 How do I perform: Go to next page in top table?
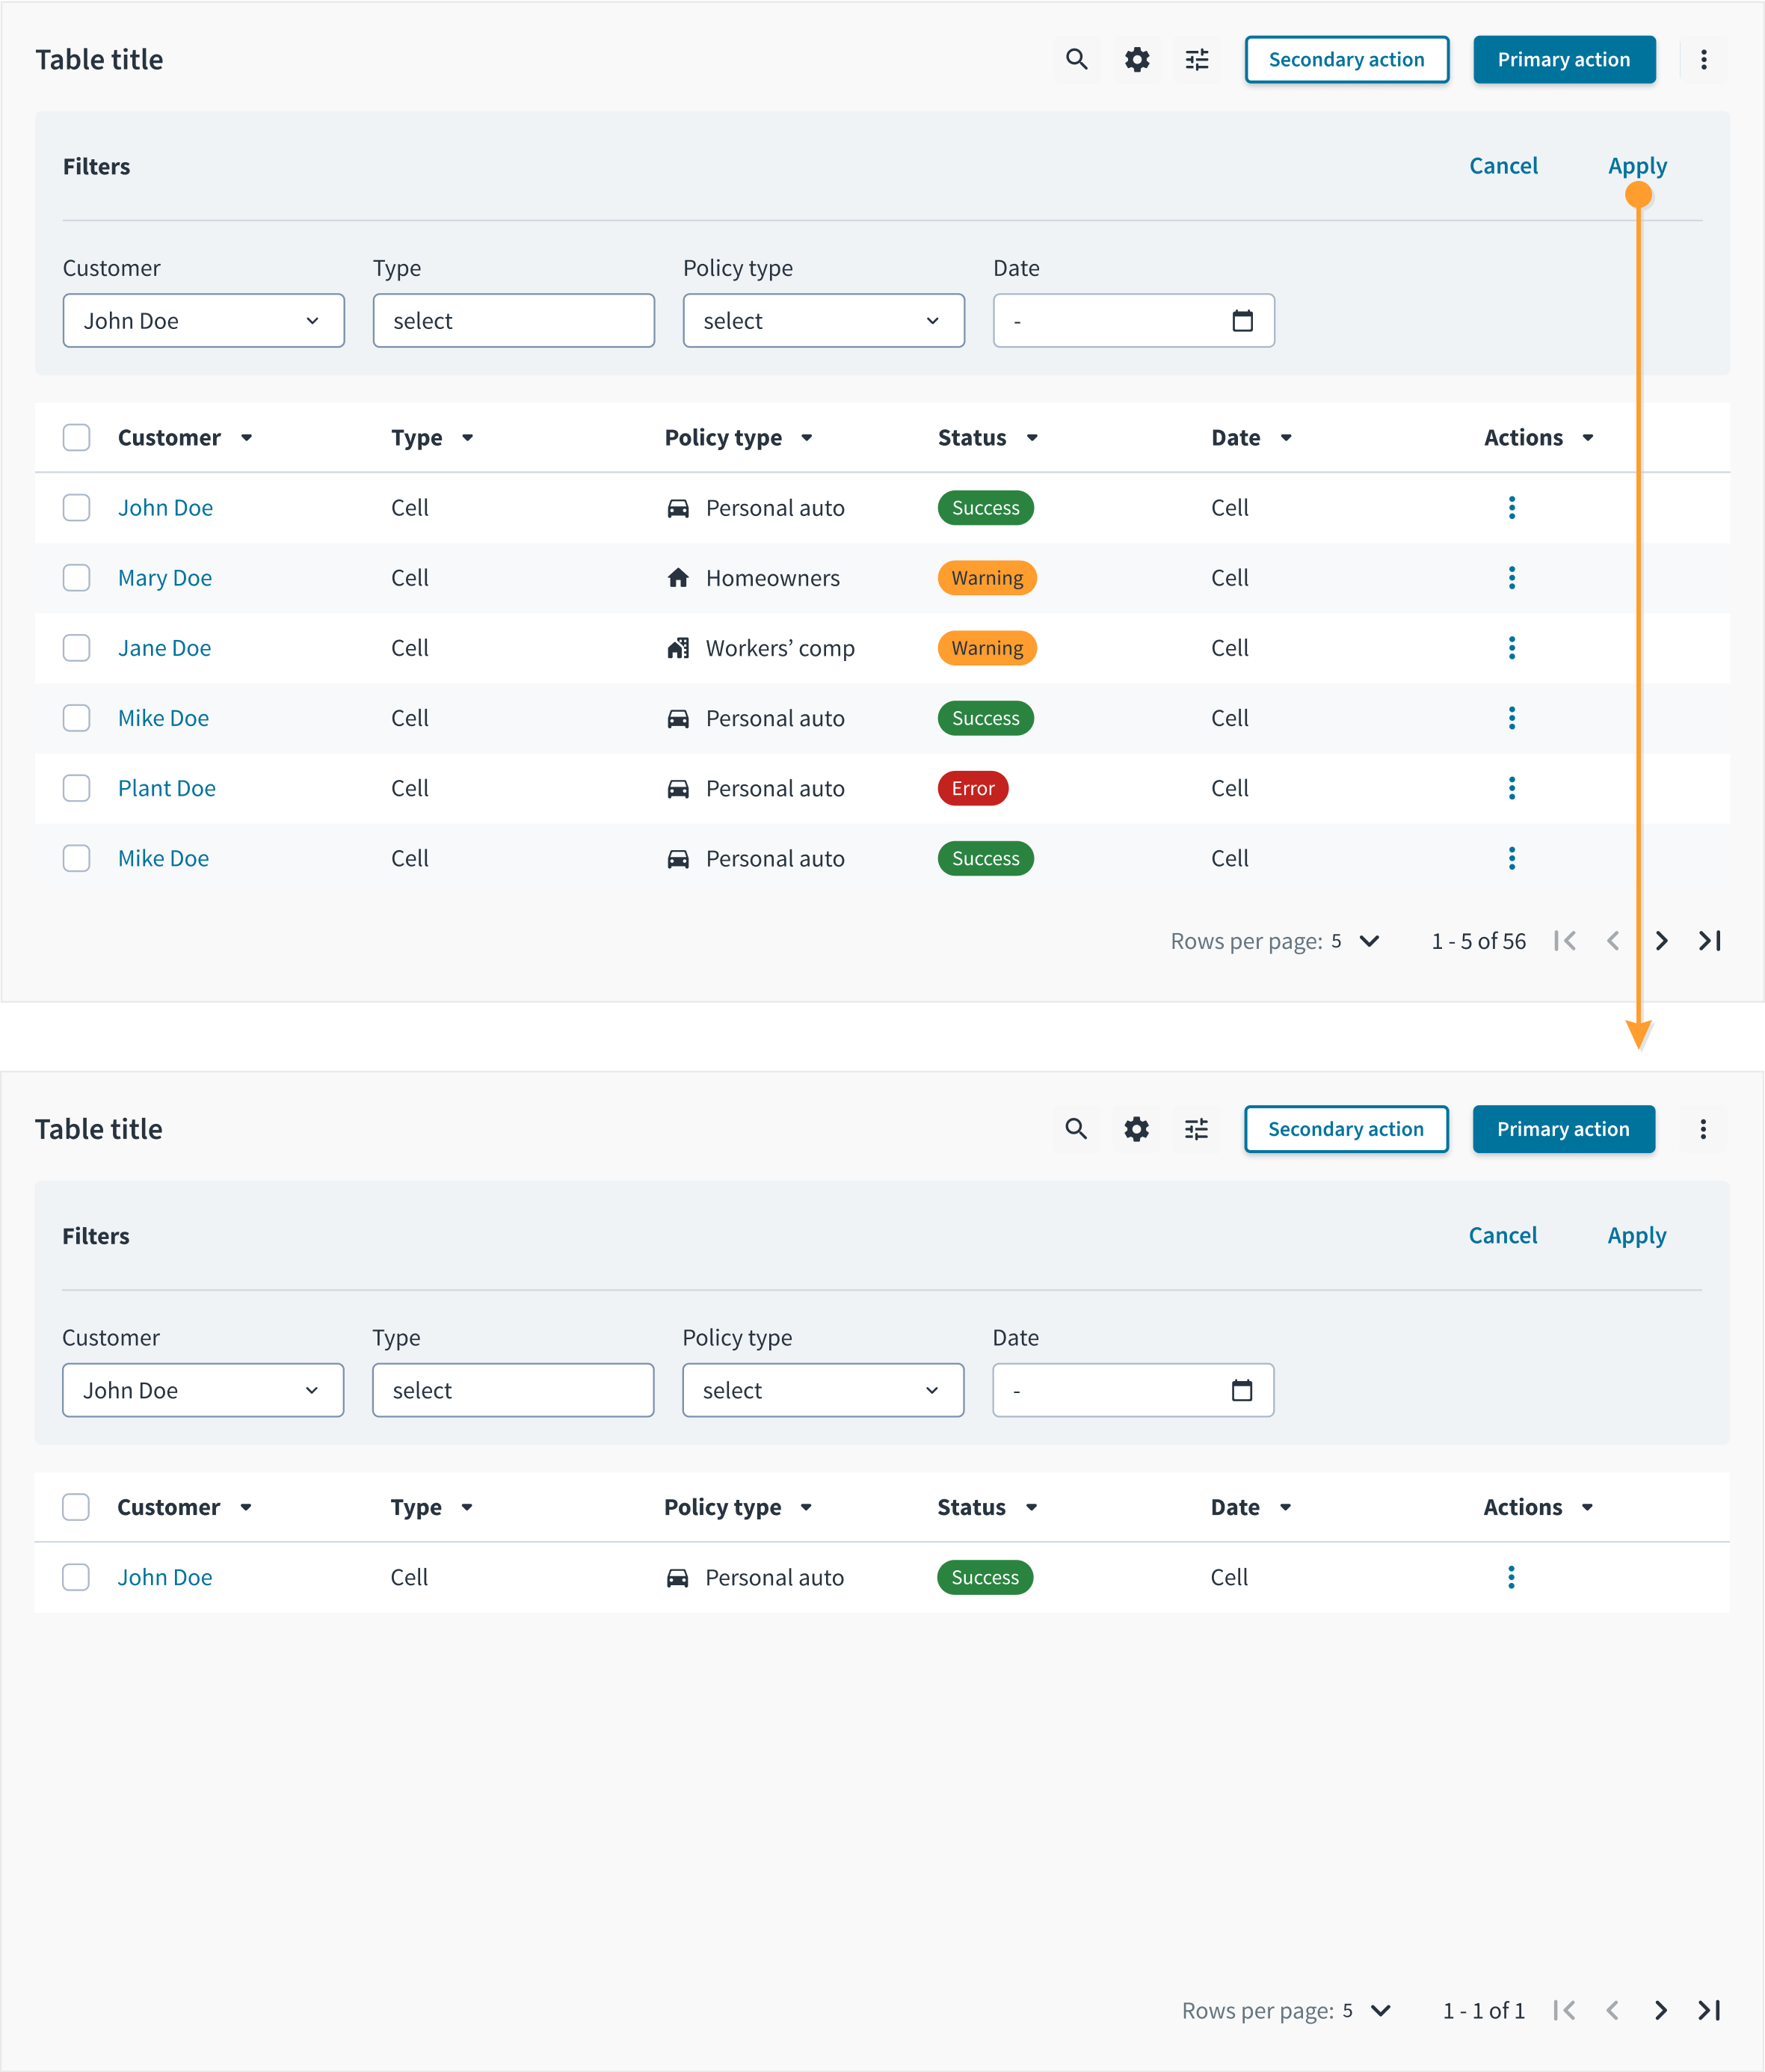click(1661, 941)
